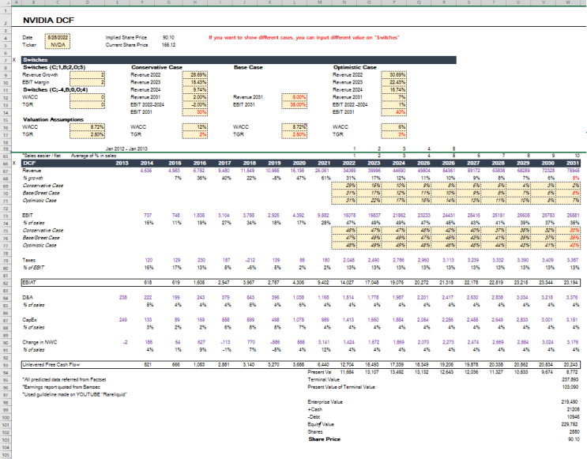Select the Optimistic Case heading
This screenshot has width=587, height=459.
click(355, 67)
